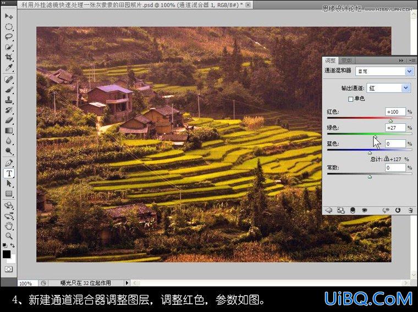418x312 pixels.
Task: Click the 总计 +127 total text
Action: click(x=389, y=159)
